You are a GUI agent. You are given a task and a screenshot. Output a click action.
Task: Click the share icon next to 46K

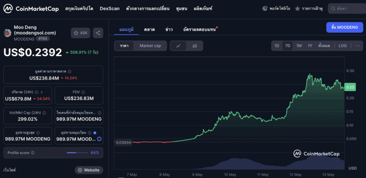pos(98,33)
